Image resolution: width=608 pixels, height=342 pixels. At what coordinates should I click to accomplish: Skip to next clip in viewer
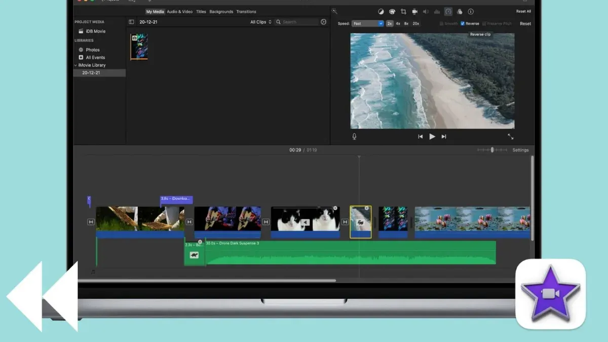(444, 136)
